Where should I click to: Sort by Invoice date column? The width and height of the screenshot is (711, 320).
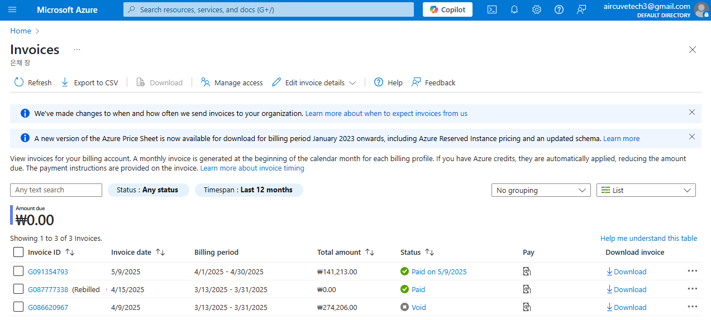point(138,252)
